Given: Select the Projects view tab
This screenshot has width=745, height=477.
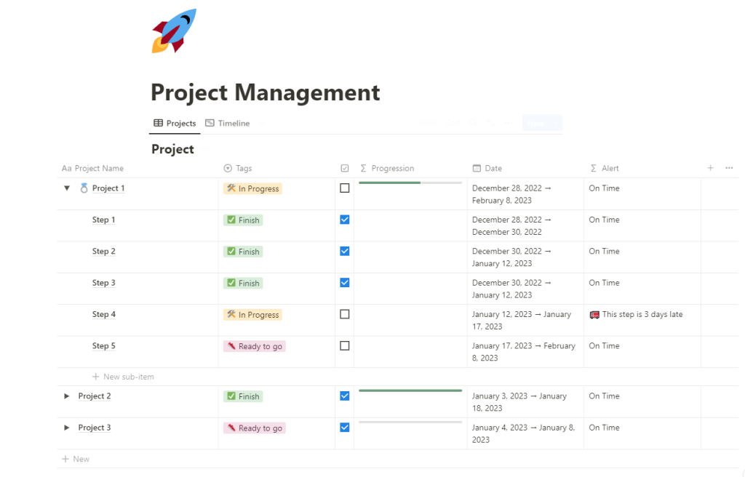Looking at the screenshot, I should [x=175, y=124].
